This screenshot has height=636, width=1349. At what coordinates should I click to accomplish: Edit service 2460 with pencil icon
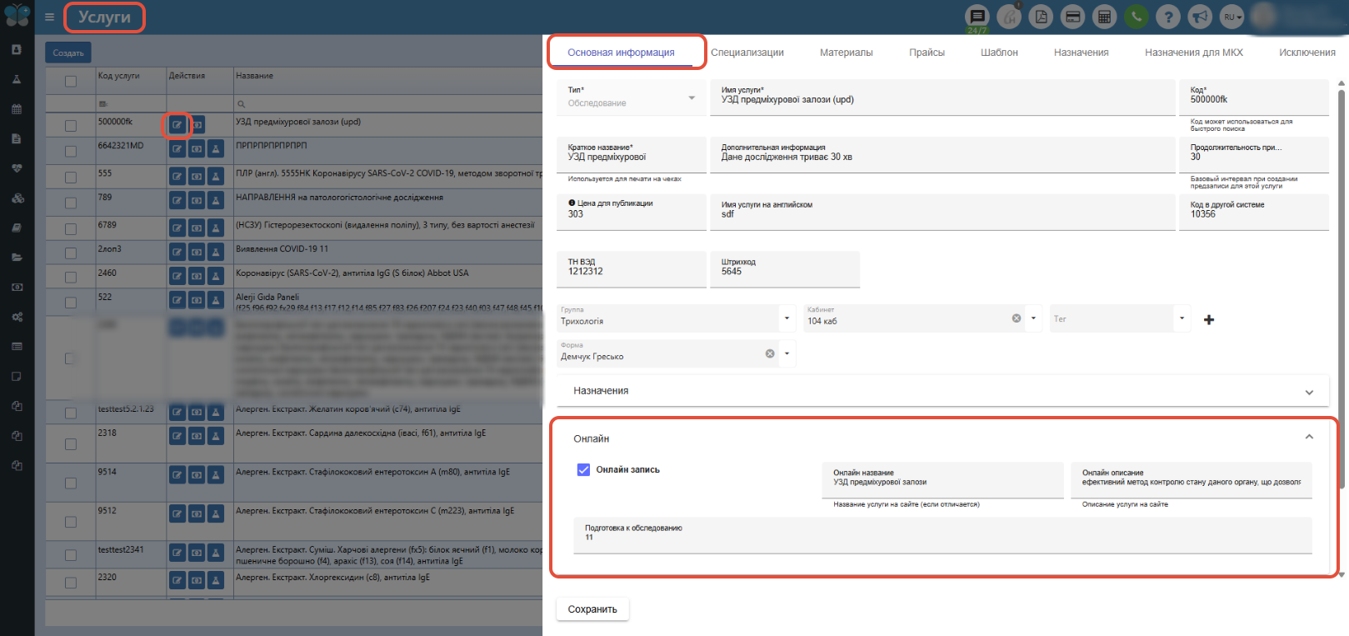pos(177,276)
